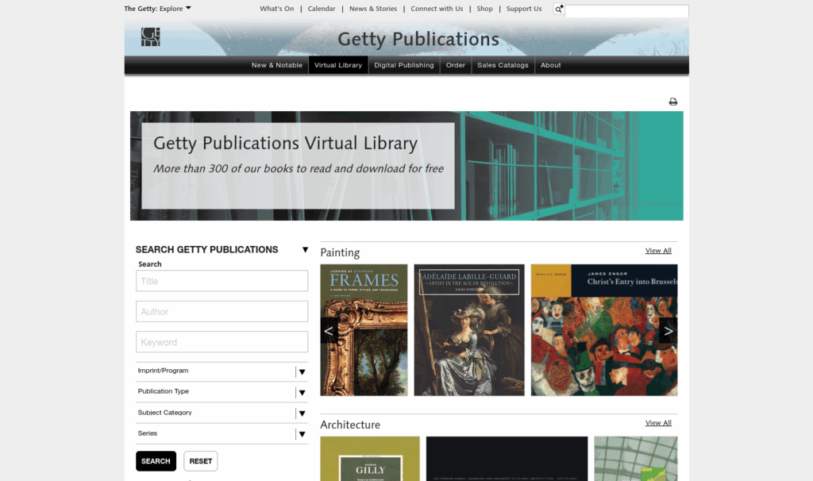The height and width of the screenshot is (481, 813).
Task: Collapse the Search Getty Publications panel
Action: pos(305,250)
